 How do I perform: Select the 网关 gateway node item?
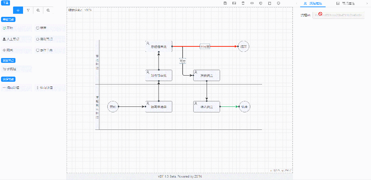pos(16,50)
